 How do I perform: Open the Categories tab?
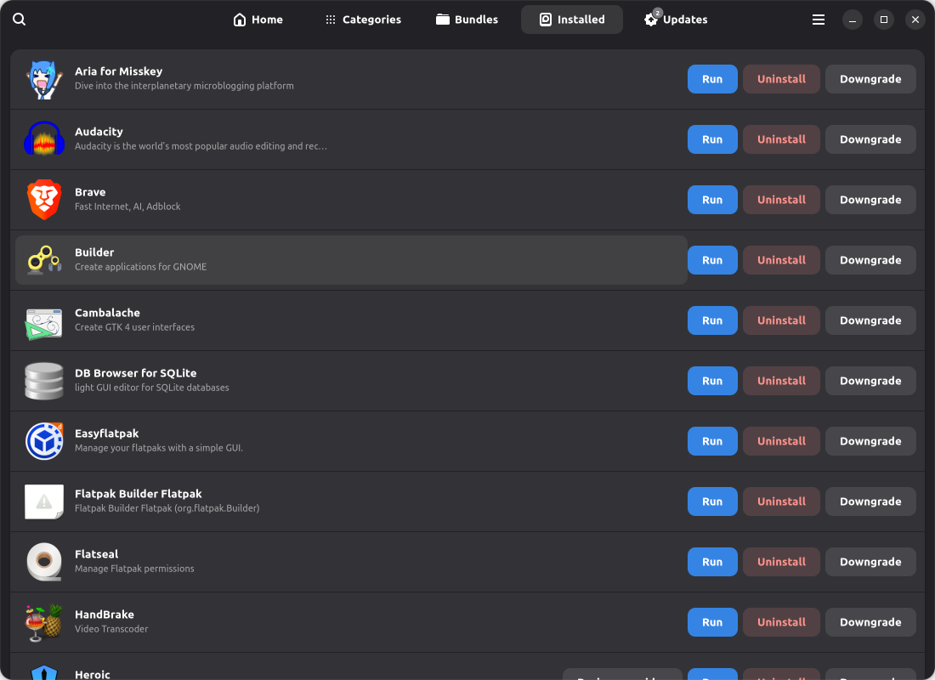click(363, 20)
